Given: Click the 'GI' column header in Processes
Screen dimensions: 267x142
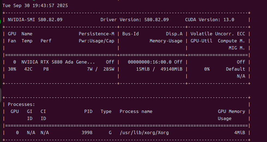Looking at the screenshot, I should (x=30, y=112).
